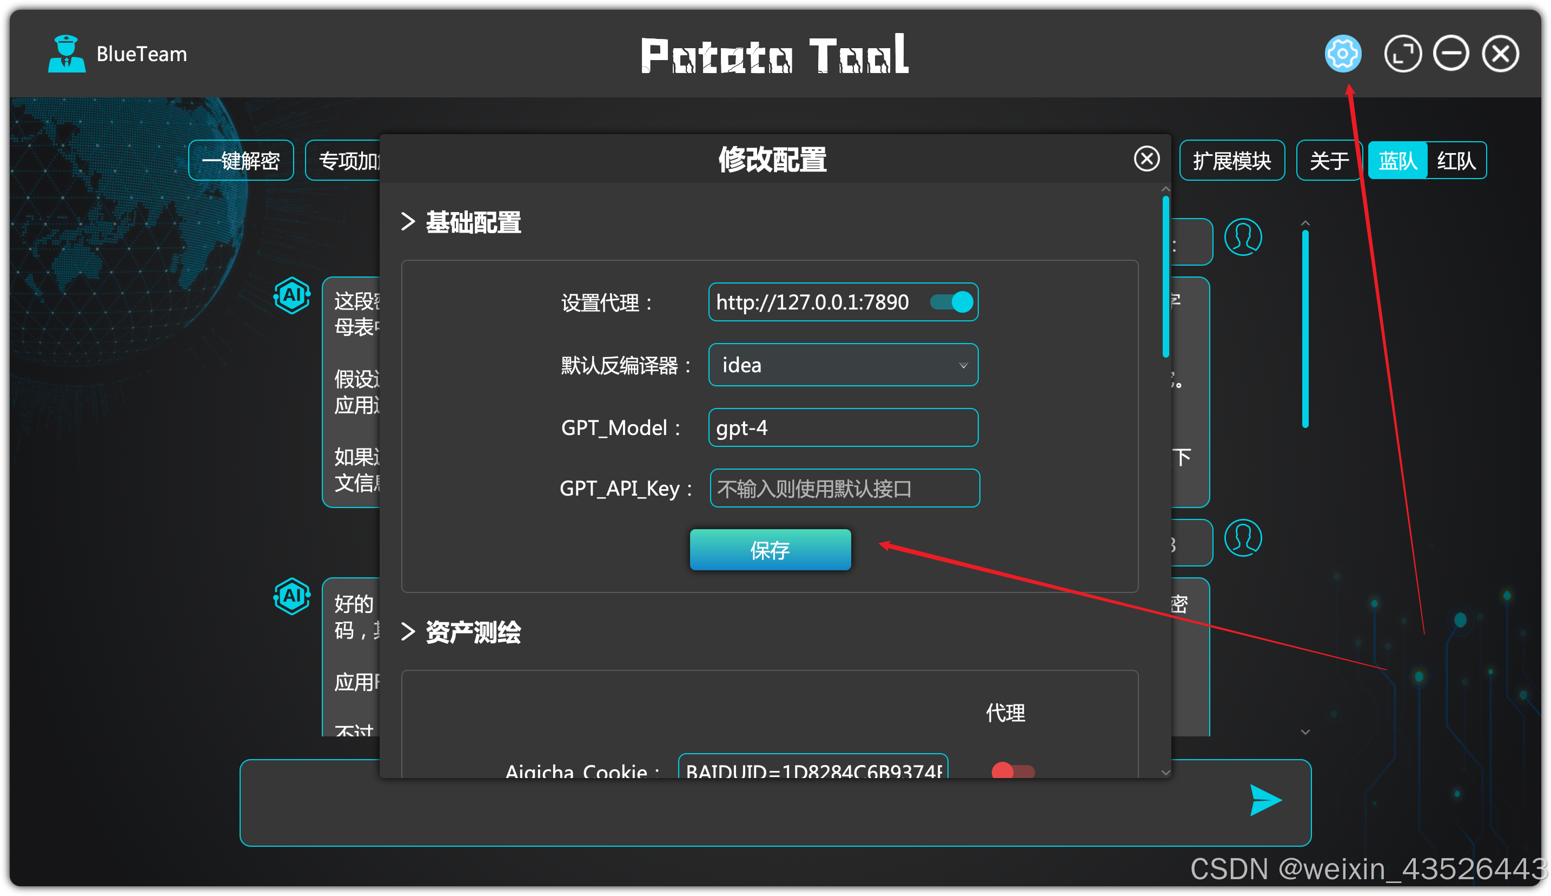Viewport: 1551px width, 896px height.
Task: Close the 修改配置 dialog
Action: [x=1146, y=159]
